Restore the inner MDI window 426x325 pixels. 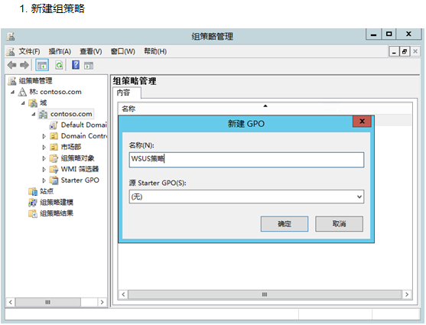coord(405,51)
